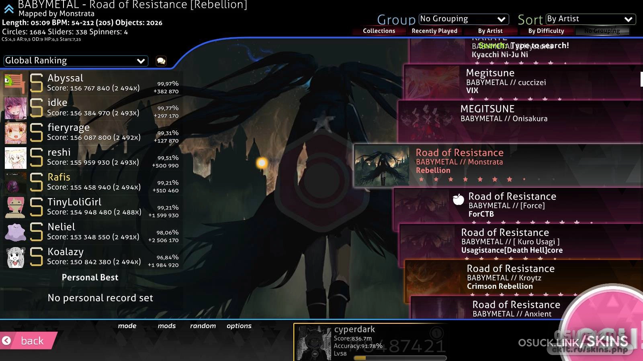Screen dimensions: 643x361
Task: Click the random button
Action: [203, 326]
